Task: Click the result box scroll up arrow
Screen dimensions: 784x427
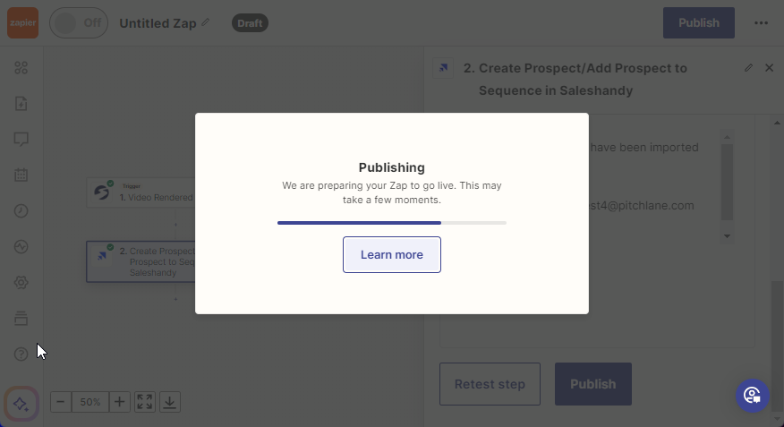Action: tap(727, 137)
